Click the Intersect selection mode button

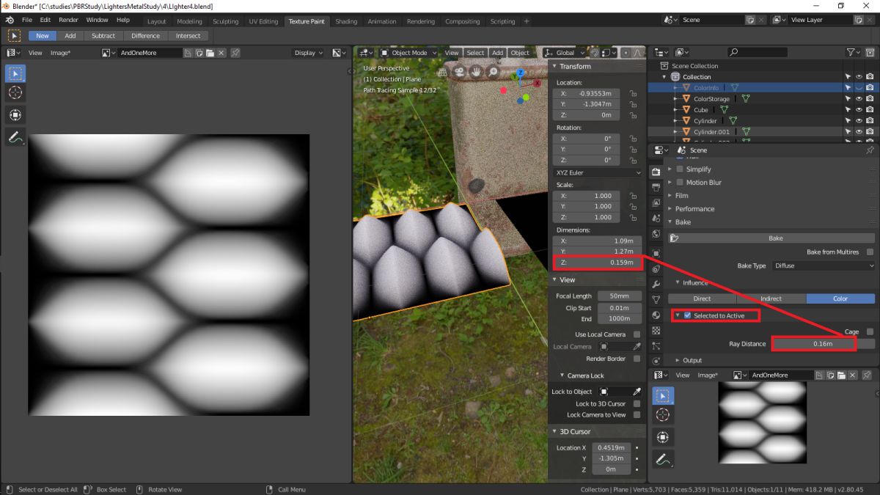tap(188, 35)
